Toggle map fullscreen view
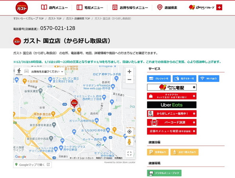Image resolution: width=235 pixels, height=178 pixels. click(129, 153)
